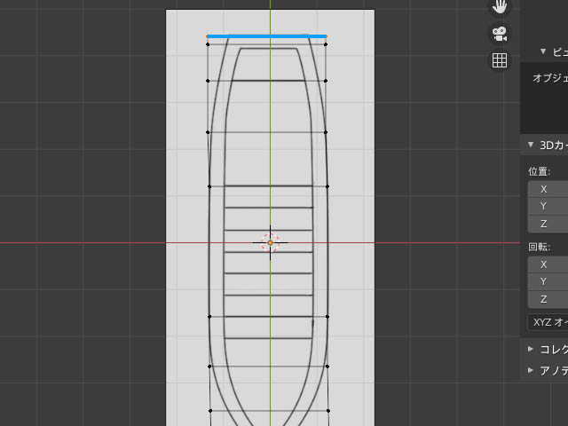Open the XYZ オイラー rotation mode dropdown
568x426 pixels.
548,321
